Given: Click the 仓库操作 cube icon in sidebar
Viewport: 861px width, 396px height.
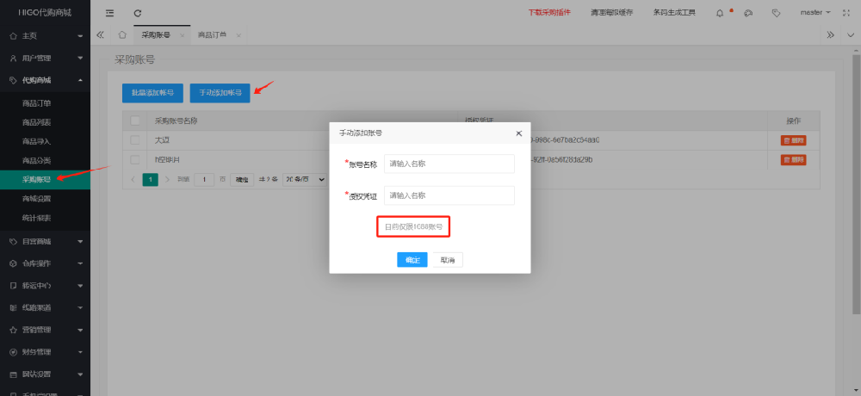Looking at the screenshot, I should (13, 263).
